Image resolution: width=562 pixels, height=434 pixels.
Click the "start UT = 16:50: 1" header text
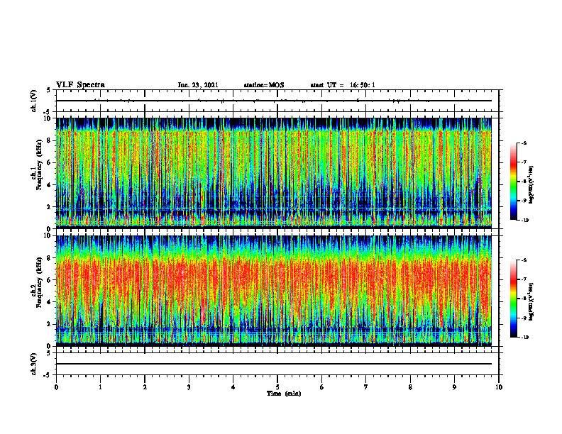pyautogui.click(x=343, y=85)
